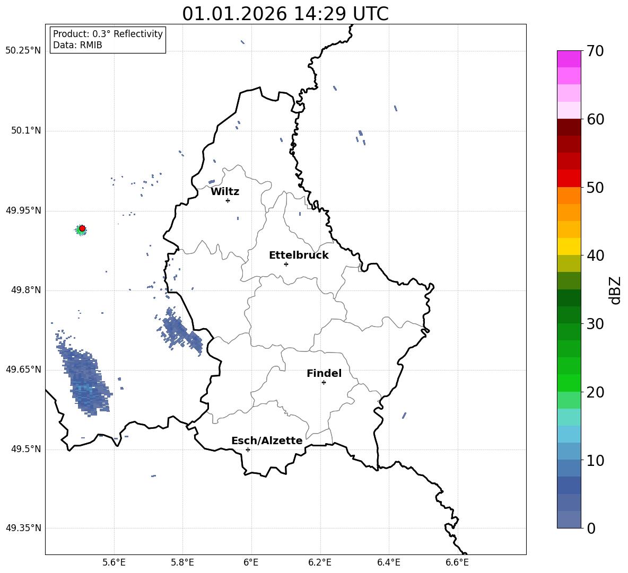Click the Product: 0.3° Reflectivity text
The height and width of the screenshot is (573, 628).
pyautogui.click(x=108, y=34)
